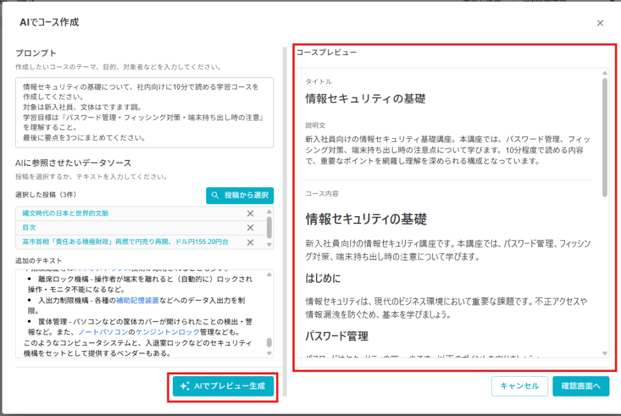Generate preview with AIでプレビュー生成
621x416 pixels.
tap(223, 386)
